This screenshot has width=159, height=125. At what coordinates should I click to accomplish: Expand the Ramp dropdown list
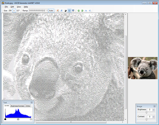[x=47, y=11]
